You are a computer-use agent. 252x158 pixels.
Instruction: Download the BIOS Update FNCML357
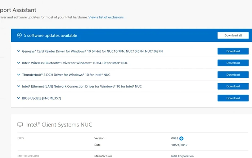(x=233, y=98)
